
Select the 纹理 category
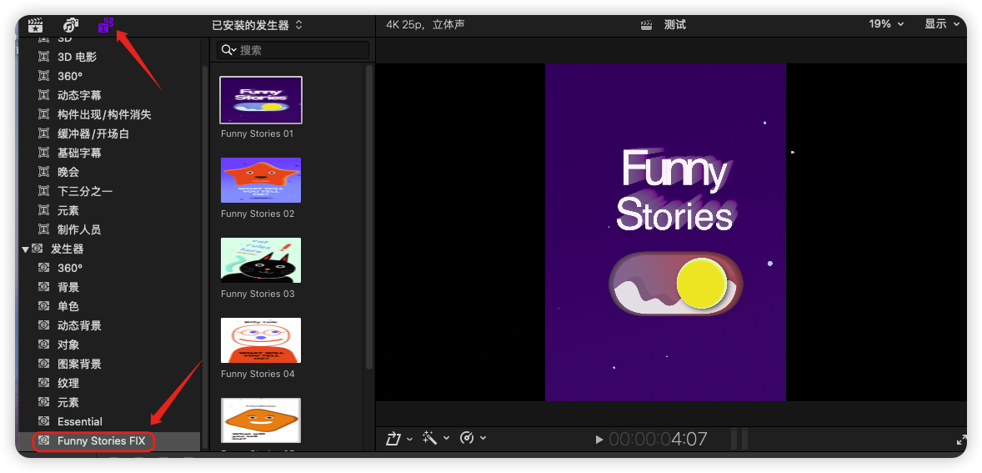tap(68, 383)
